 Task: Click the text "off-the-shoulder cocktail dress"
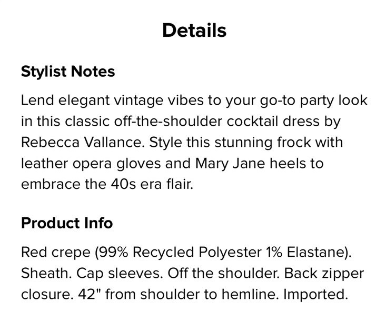pyautogui.click(x=182, y=121)
